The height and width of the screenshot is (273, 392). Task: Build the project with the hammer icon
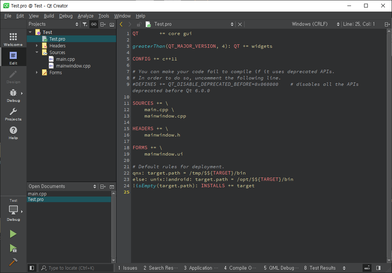click(x=13, y=262)
